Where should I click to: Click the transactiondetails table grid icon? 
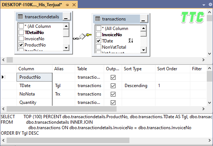pos(21,17)
